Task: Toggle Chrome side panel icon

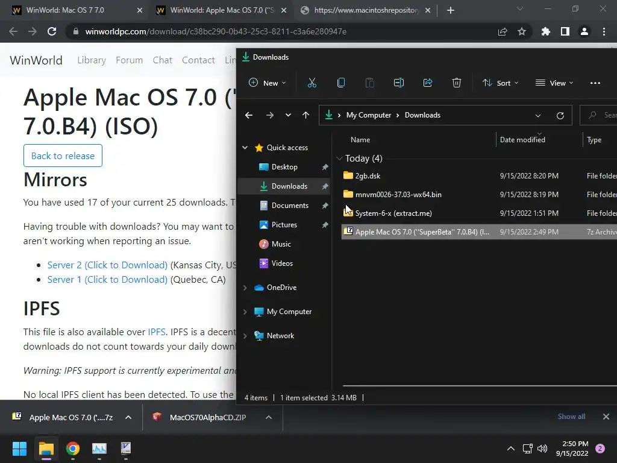Action: coord(565,31)
